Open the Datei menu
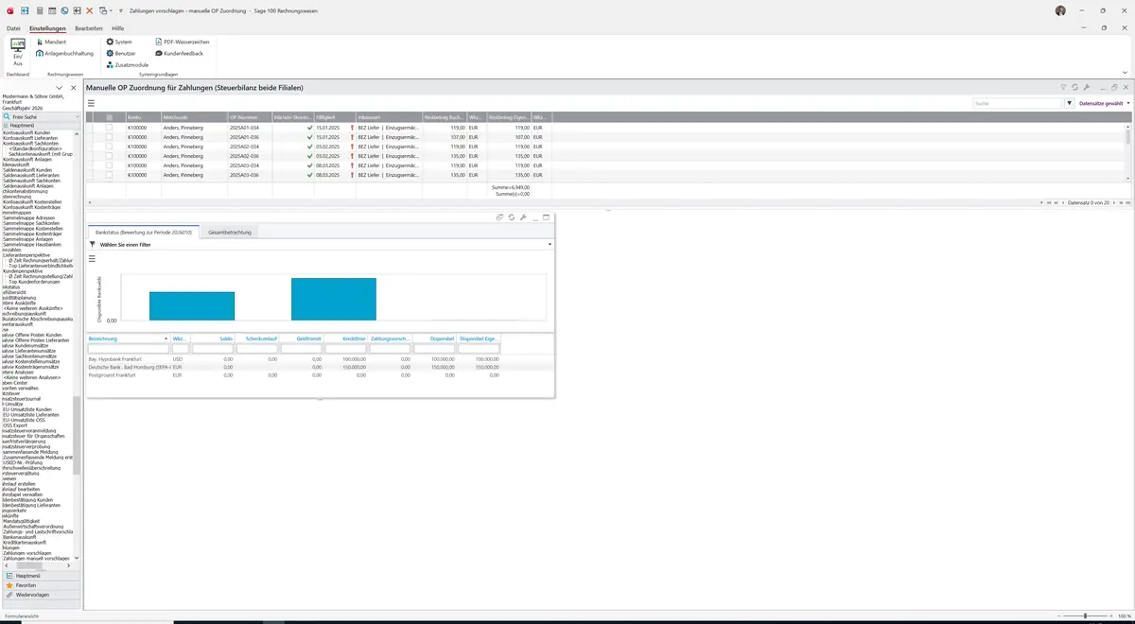The image size is (1135, 624). (x=13, y=28)
